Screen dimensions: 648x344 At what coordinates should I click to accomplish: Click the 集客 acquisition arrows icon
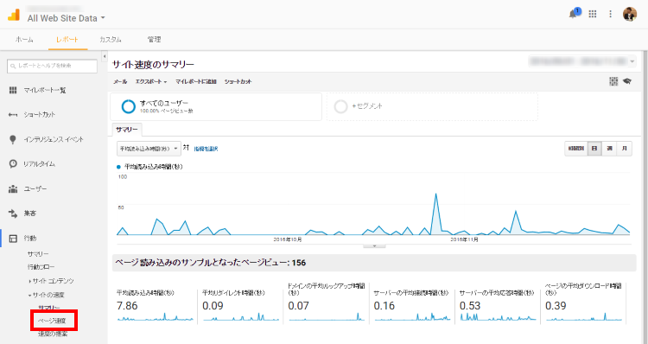[13, 213]
